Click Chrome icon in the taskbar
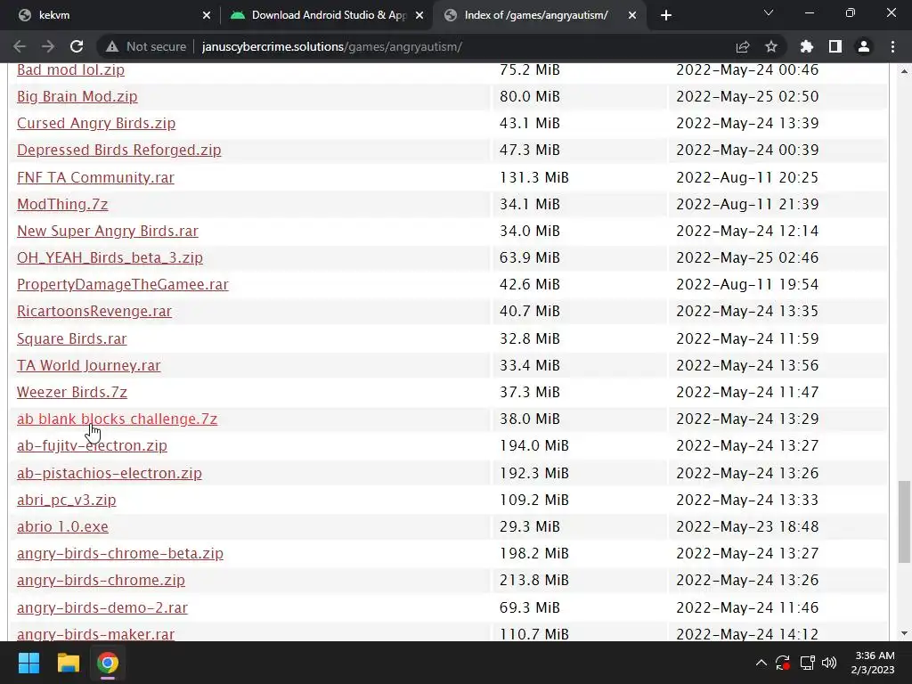This screenshot has width=912, height=684. [x=108, y=663]
